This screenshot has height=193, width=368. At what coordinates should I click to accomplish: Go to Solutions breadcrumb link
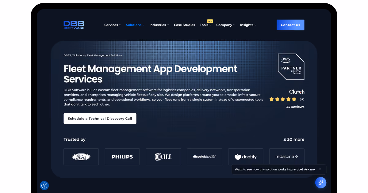point(79,55)
